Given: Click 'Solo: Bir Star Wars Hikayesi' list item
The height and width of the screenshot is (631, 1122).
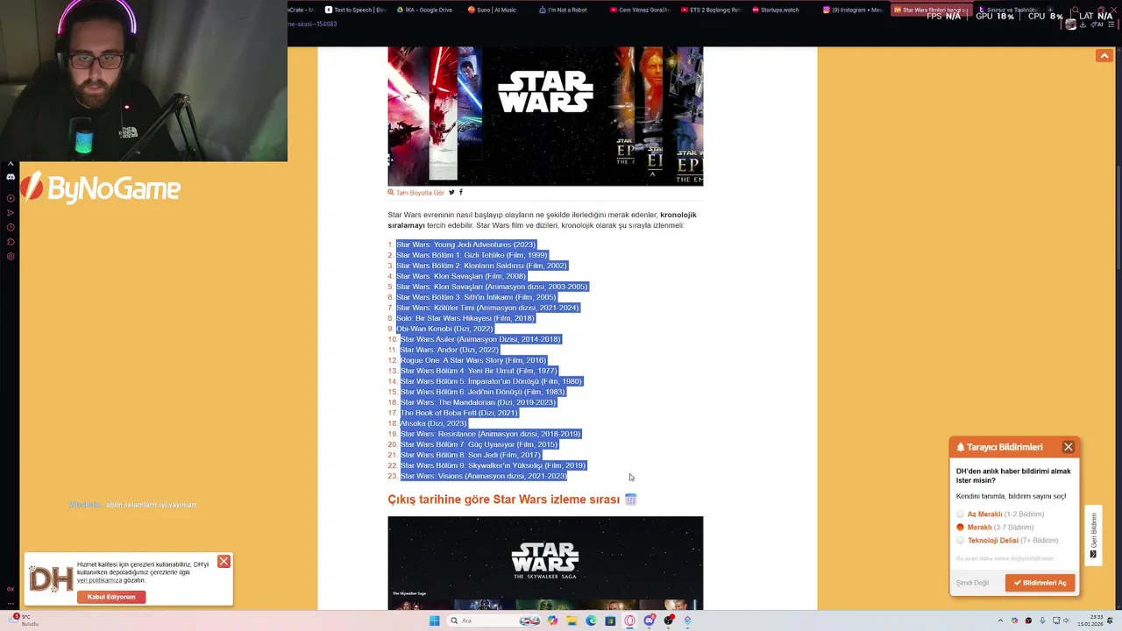Looking at the screenshot, I should coord(465,318).
